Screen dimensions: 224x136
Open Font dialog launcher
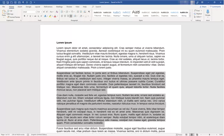pos(59,20)
